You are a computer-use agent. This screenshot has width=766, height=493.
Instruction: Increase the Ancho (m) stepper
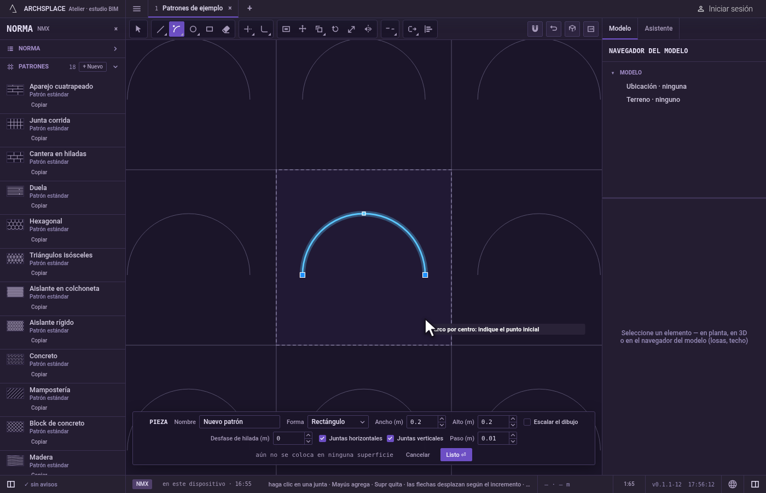coord(442,419)
